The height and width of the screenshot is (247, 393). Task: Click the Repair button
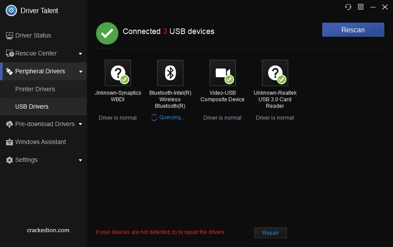[270, 233]
